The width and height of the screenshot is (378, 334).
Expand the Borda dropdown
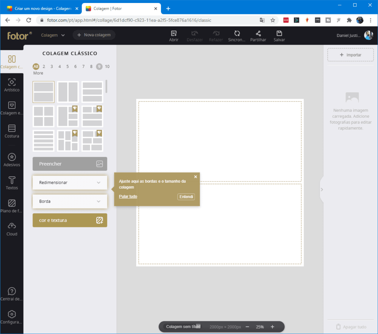point(70,202)
